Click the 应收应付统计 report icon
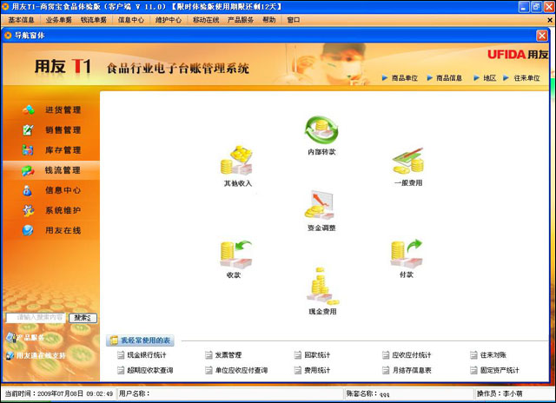 pyautogui.click(x=386, y=354)
